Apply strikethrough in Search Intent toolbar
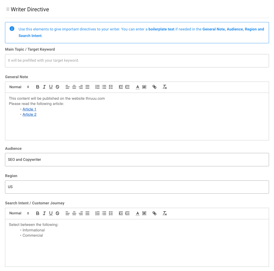This screenshot has width=274, height=271. (57, 213)
